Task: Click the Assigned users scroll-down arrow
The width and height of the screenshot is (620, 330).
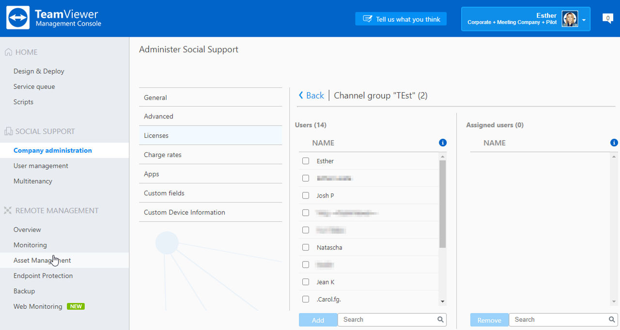Action: point(614,301)
